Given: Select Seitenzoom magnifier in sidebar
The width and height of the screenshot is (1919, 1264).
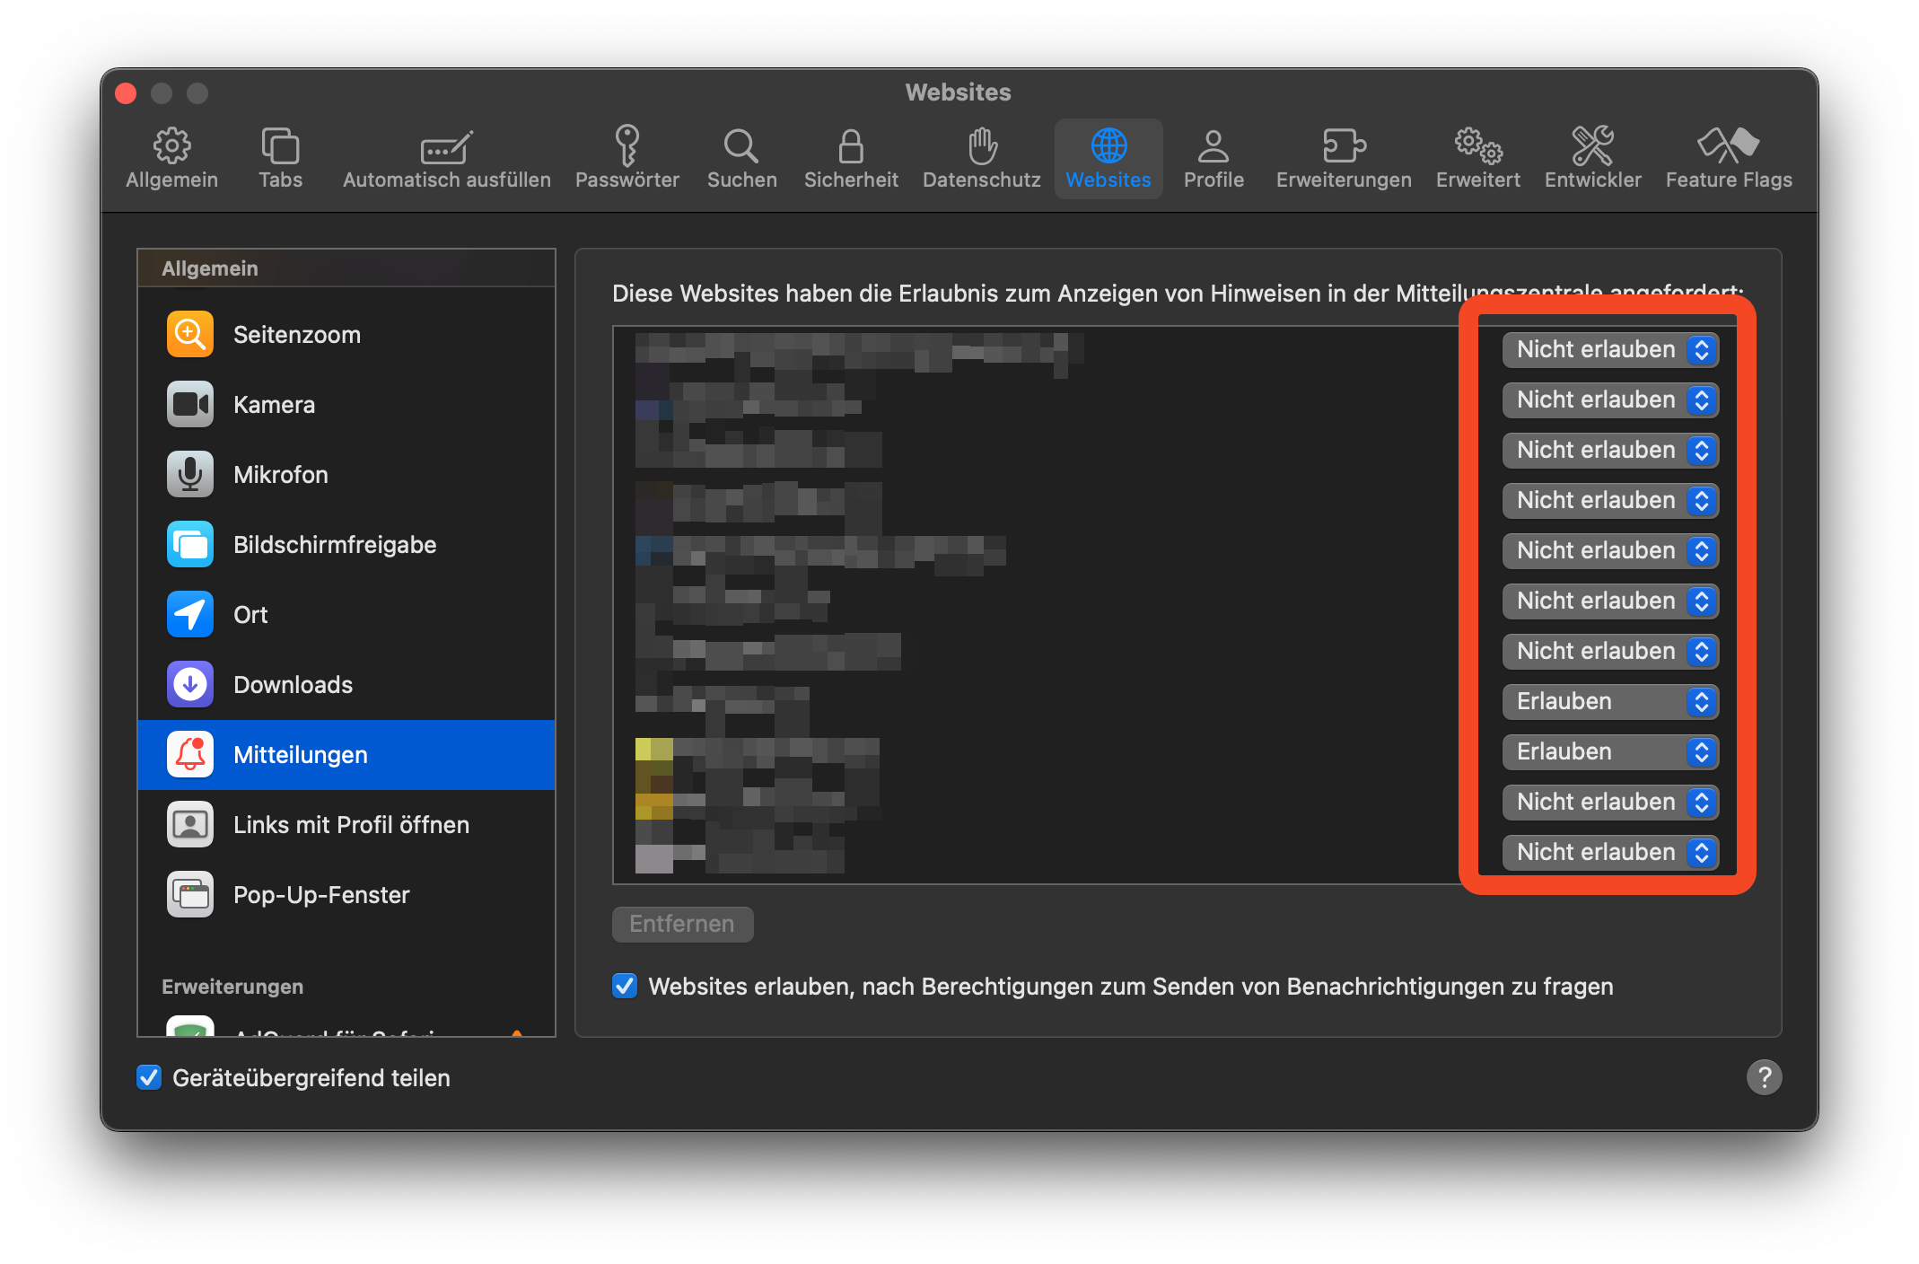Looking at the screenshot, I should click(190, 335).
